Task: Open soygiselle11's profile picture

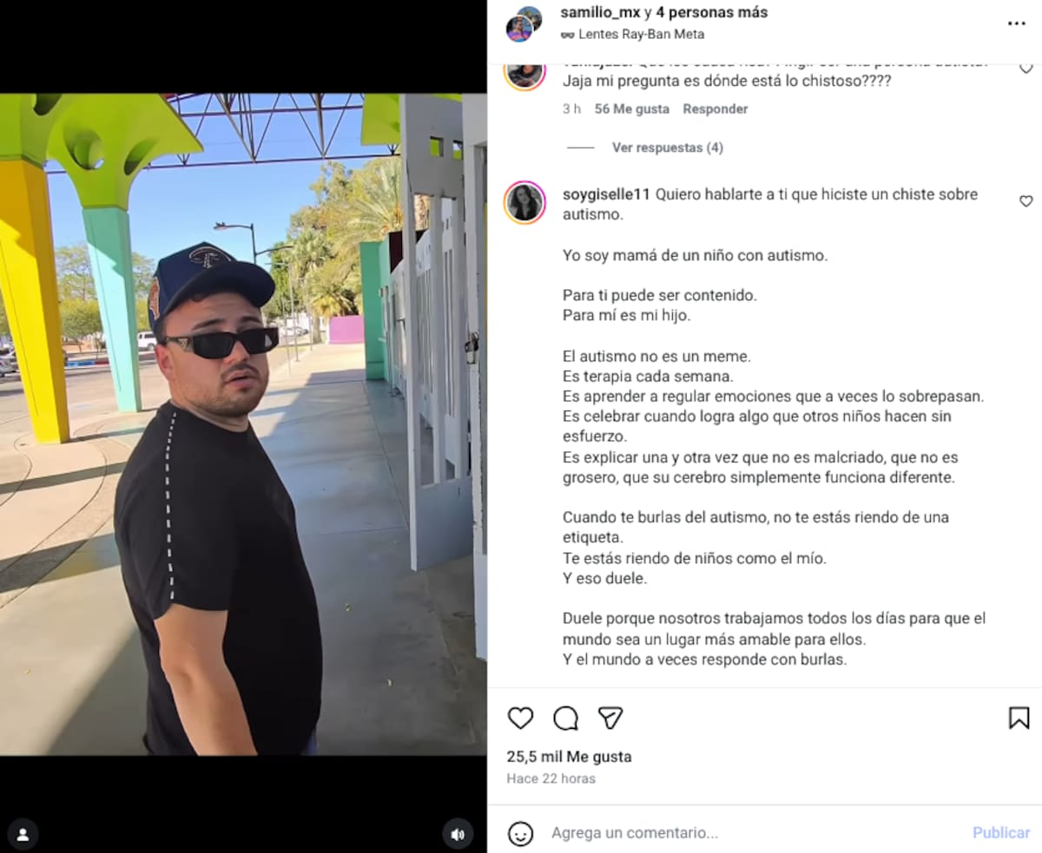Action: coord(525,202)
